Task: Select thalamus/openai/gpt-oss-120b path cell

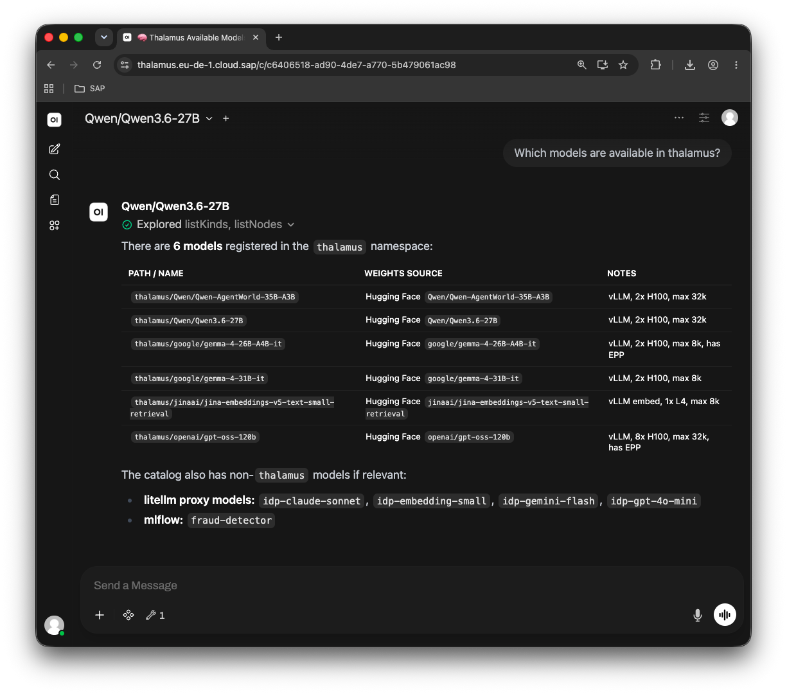Action: [195, 437]
